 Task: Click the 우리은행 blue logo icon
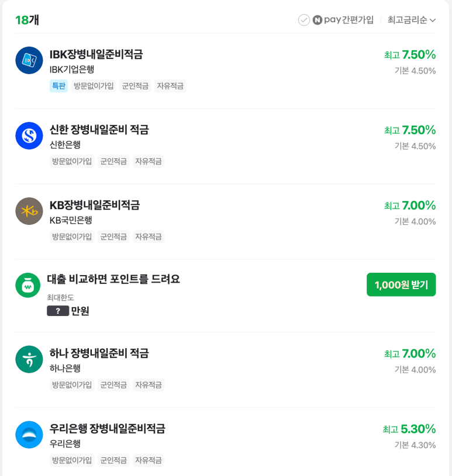pos(29,435)
